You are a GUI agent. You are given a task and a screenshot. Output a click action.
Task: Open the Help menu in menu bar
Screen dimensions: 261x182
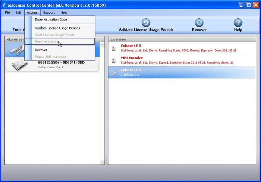pos(64,13)
